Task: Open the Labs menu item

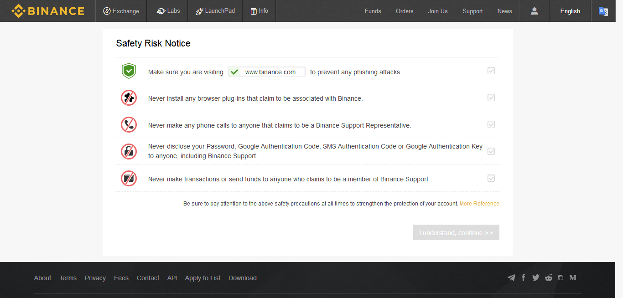Action: coord(168,11)
